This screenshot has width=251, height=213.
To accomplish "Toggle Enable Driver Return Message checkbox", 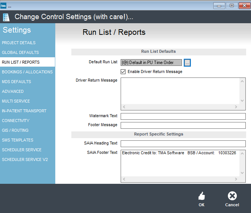I will coord(123,71).
